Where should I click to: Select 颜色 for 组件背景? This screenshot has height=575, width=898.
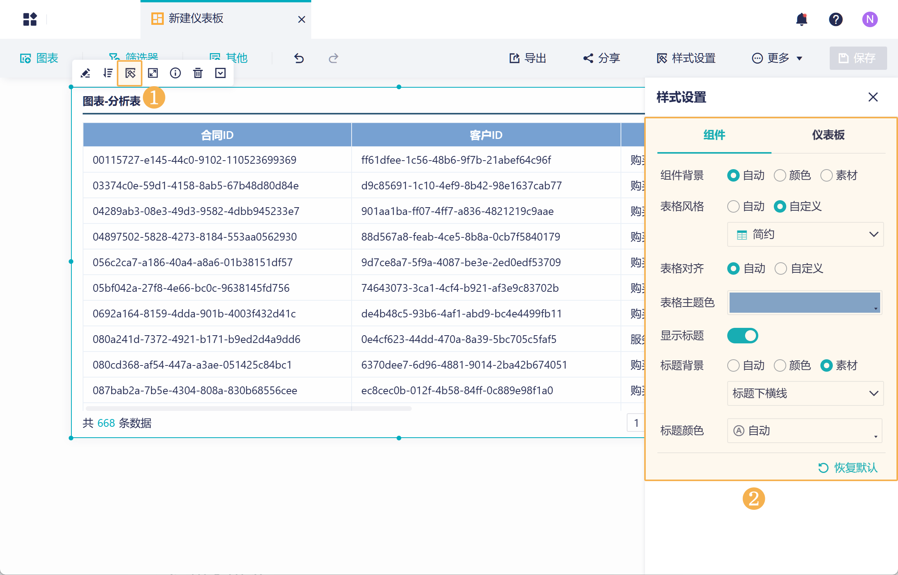pyautogui.click(x=780, y=175)
